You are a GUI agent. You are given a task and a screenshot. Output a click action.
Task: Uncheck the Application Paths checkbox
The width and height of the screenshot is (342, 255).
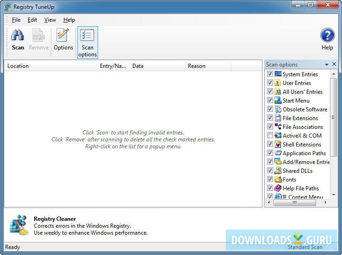(x=270, y=153)
